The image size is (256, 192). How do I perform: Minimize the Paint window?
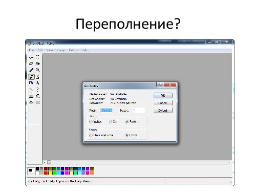coord(210,42)
